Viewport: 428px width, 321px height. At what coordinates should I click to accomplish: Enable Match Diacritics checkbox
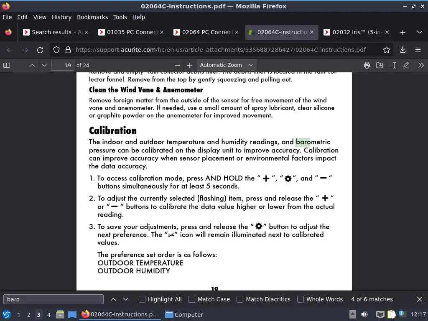(x=240, y=299)
